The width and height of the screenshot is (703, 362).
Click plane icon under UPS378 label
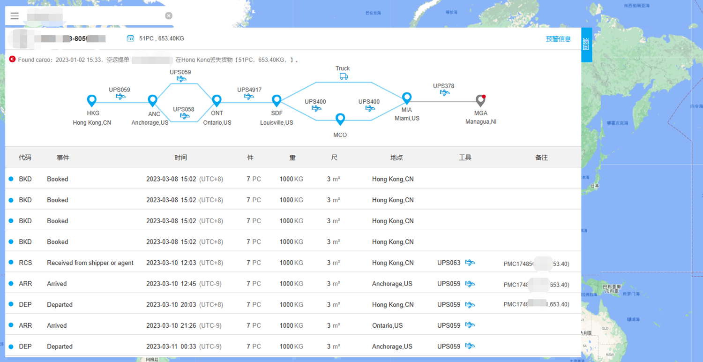click(445, 93)
